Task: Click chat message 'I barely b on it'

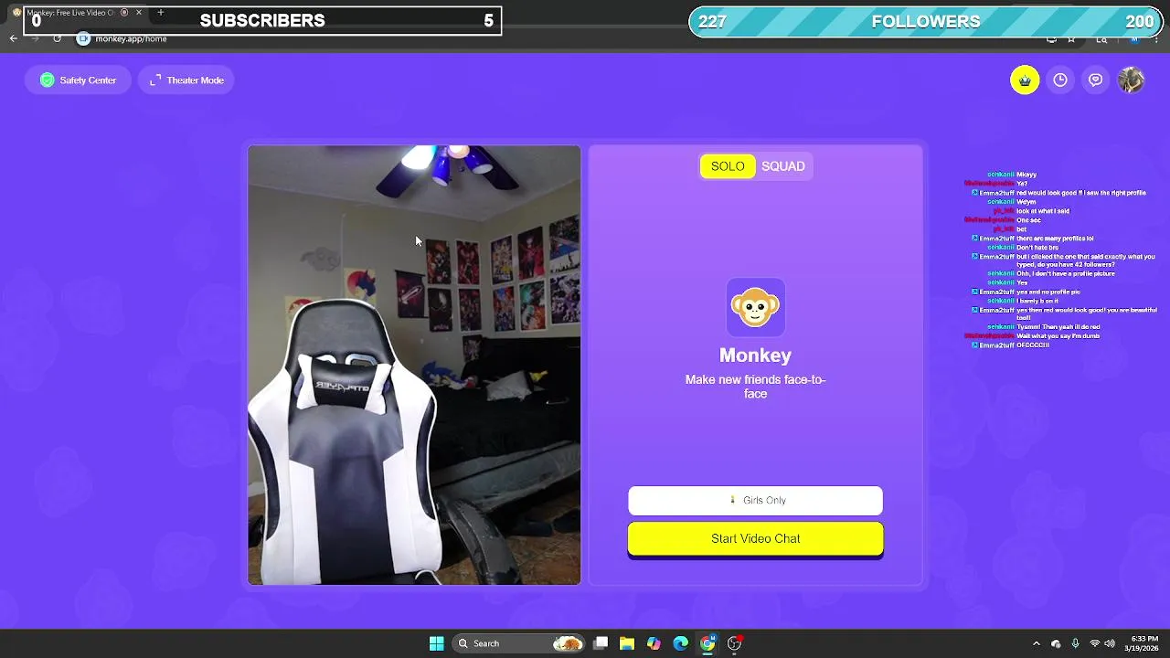Action: (x=1037, y=301)
